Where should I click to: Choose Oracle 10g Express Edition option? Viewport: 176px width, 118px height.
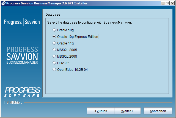pyautogui.click(x=54, y=36)
